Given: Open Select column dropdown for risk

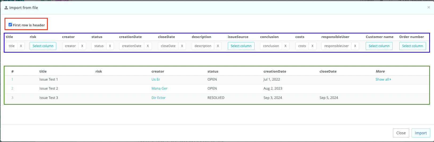Looking at the screenshot, I should (x=43, y=46).
